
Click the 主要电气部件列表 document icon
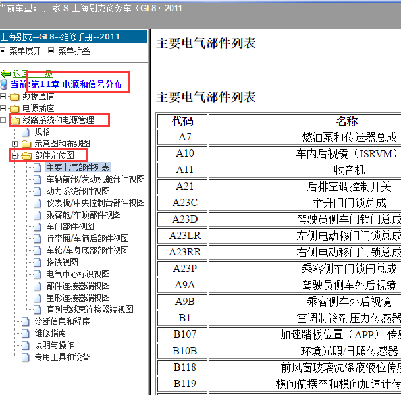point(38,168)
